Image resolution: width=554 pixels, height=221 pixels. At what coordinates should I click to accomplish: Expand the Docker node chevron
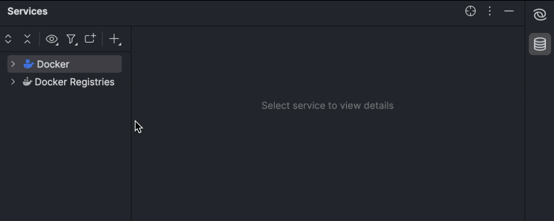point(13,64)
